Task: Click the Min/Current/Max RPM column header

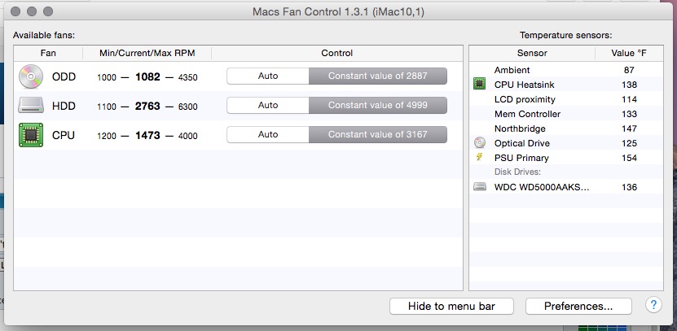Action: [x=147, y=53]
